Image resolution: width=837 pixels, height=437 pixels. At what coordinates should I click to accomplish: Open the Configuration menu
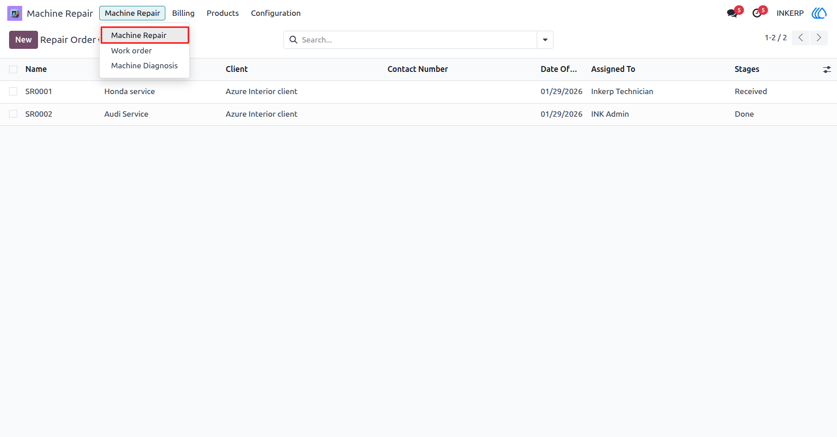click(x=276, y=13)
